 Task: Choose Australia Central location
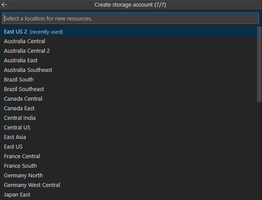click(x=129, y=41)
